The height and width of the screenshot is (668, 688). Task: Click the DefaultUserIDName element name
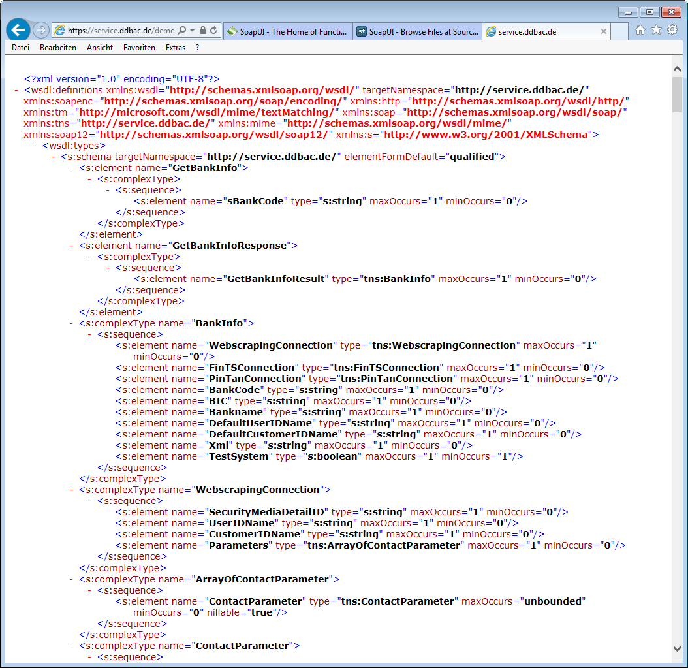260,424
